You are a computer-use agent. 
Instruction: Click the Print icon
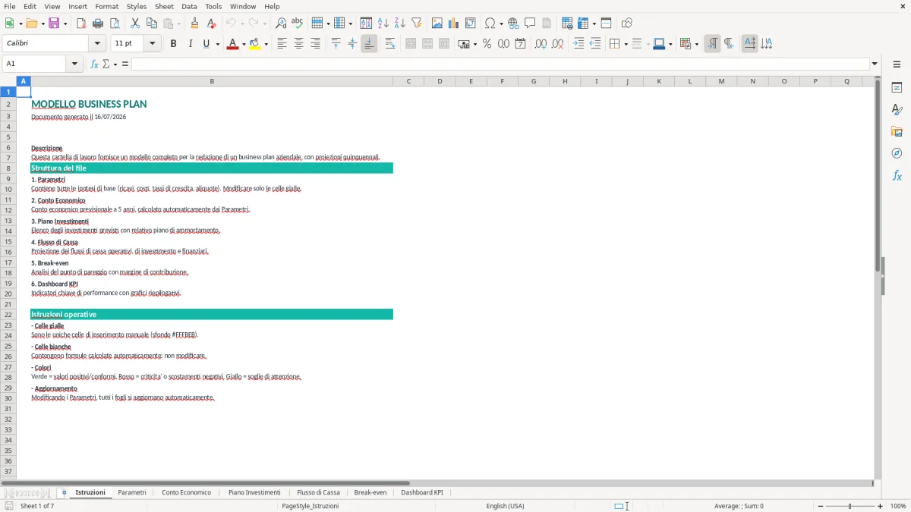click(96, 24)
